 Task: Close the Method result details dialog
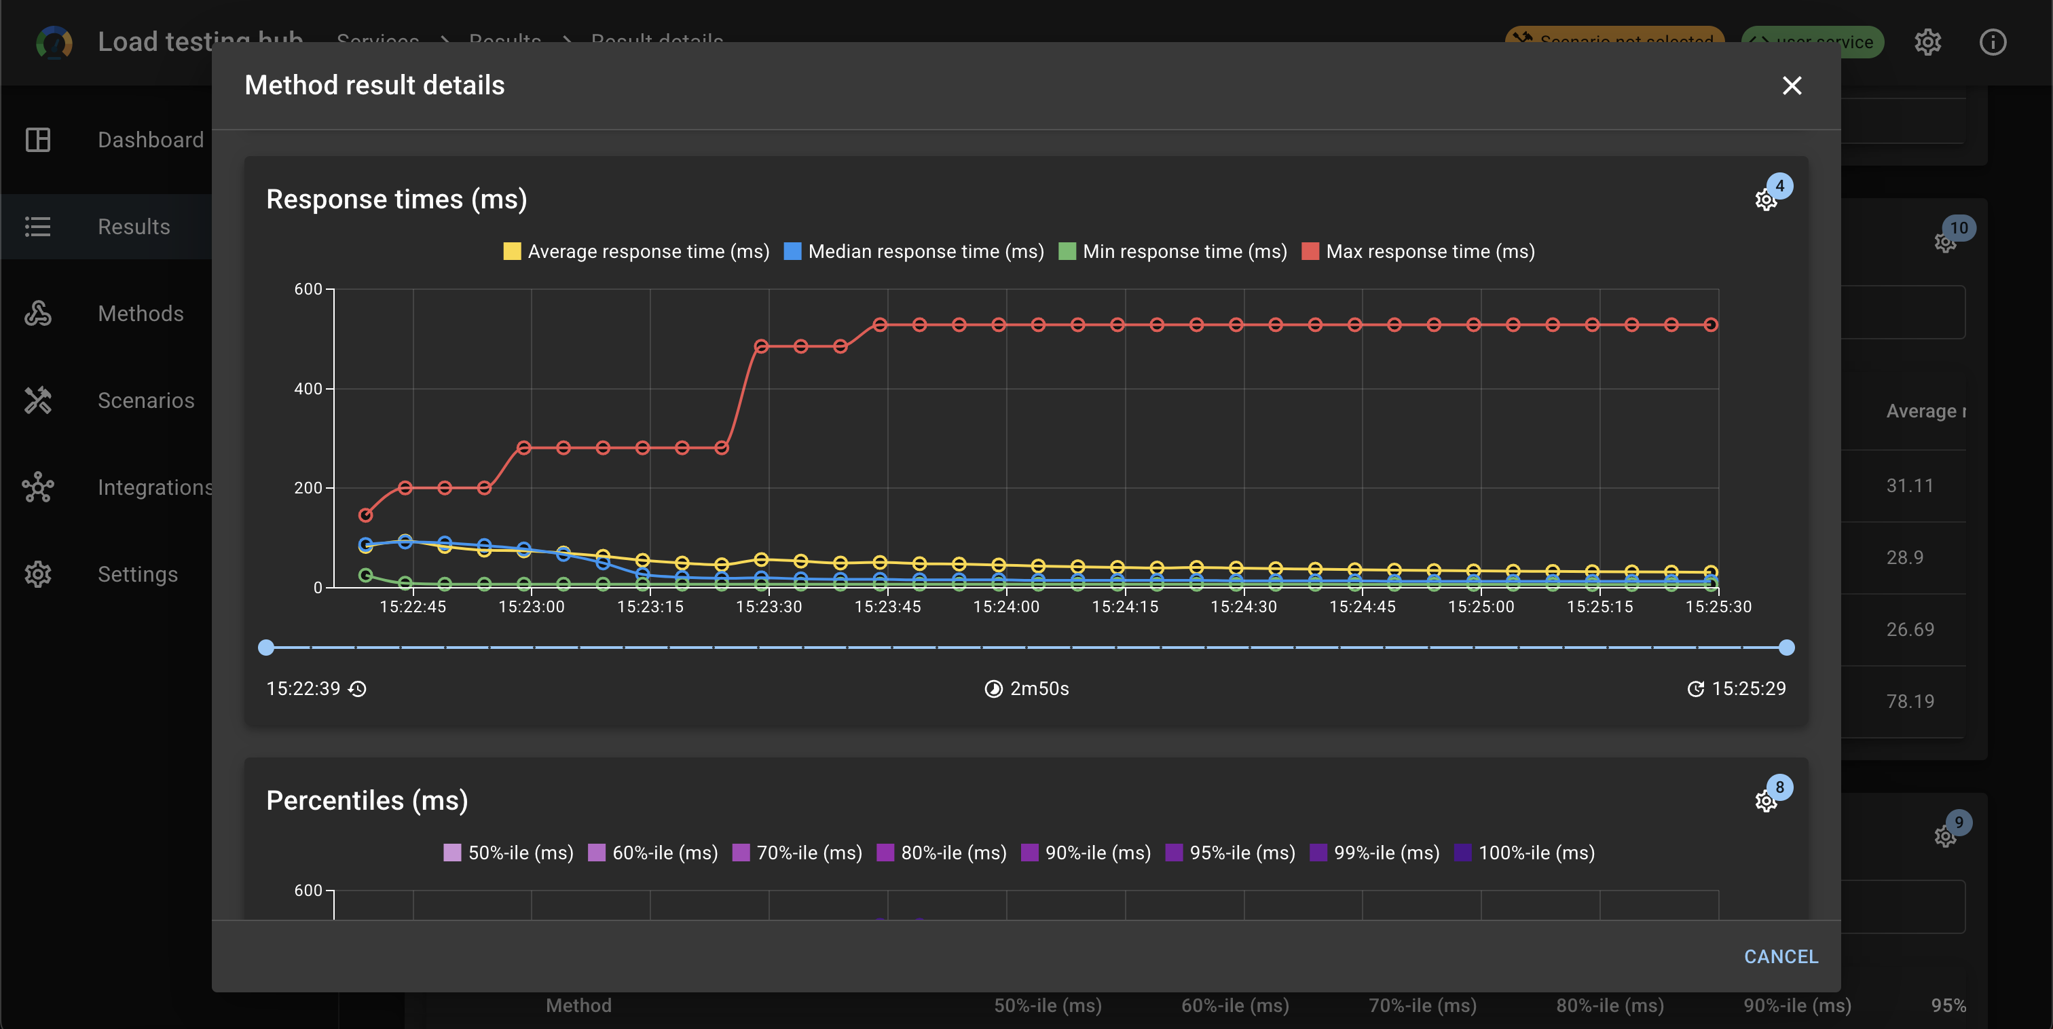coord(1792,86)
